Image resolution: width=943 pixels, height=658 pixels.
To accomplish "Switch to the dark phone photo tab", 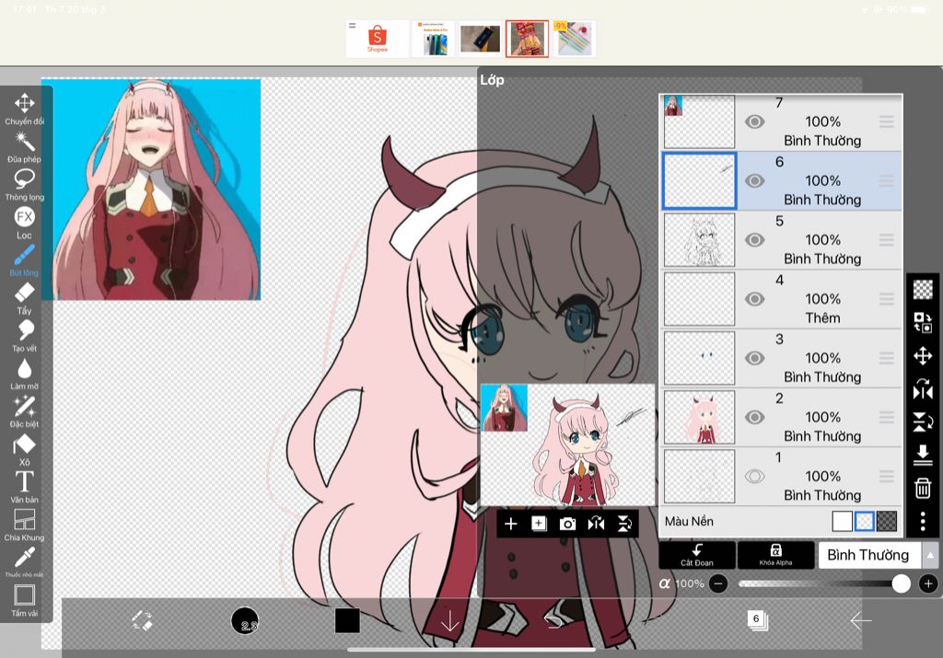I will (x=480, y=39).
